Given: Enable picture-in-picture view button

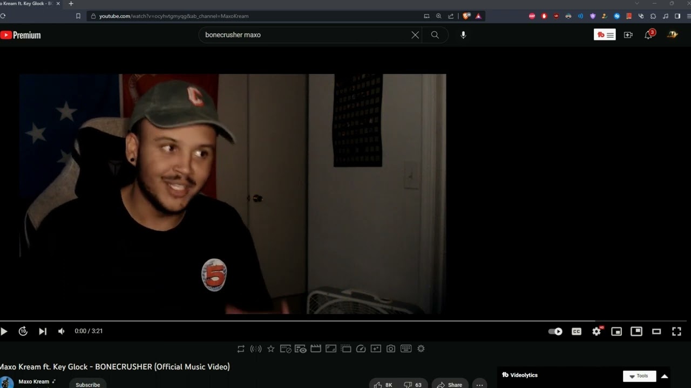Looking at the screenshot, I should pyautogui.click(x=636, y=331).
